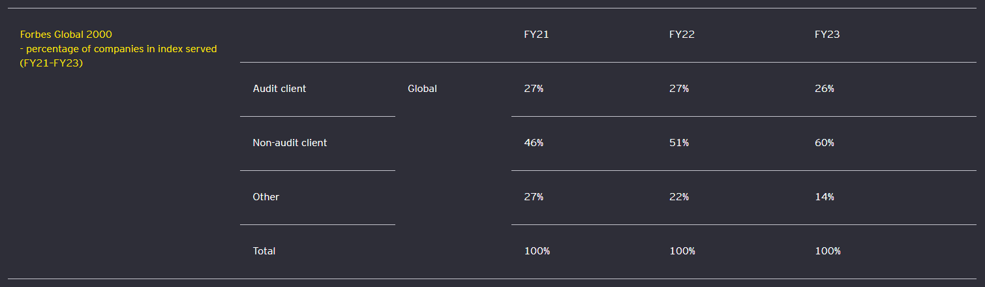Click the FY21 Total 100% cell
Viewport: 985px width, 287px height.
coord(537,251)
